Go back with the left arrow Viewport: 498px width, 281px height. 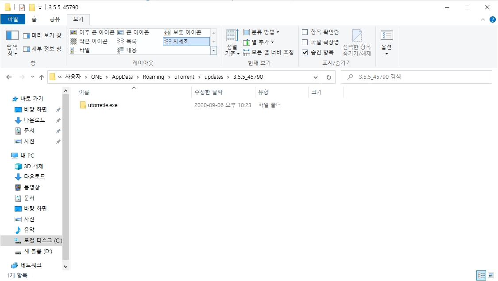pos(9,77)
